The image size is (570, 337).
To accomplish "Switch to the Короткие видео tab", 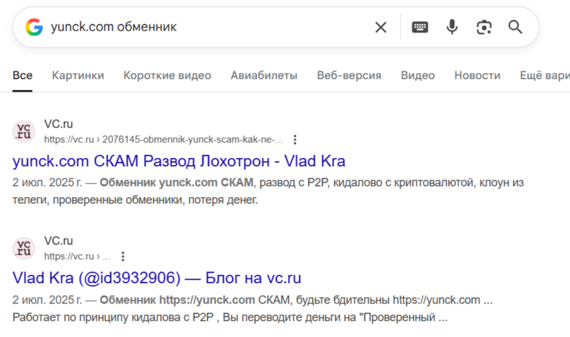I will pos(168,75).
